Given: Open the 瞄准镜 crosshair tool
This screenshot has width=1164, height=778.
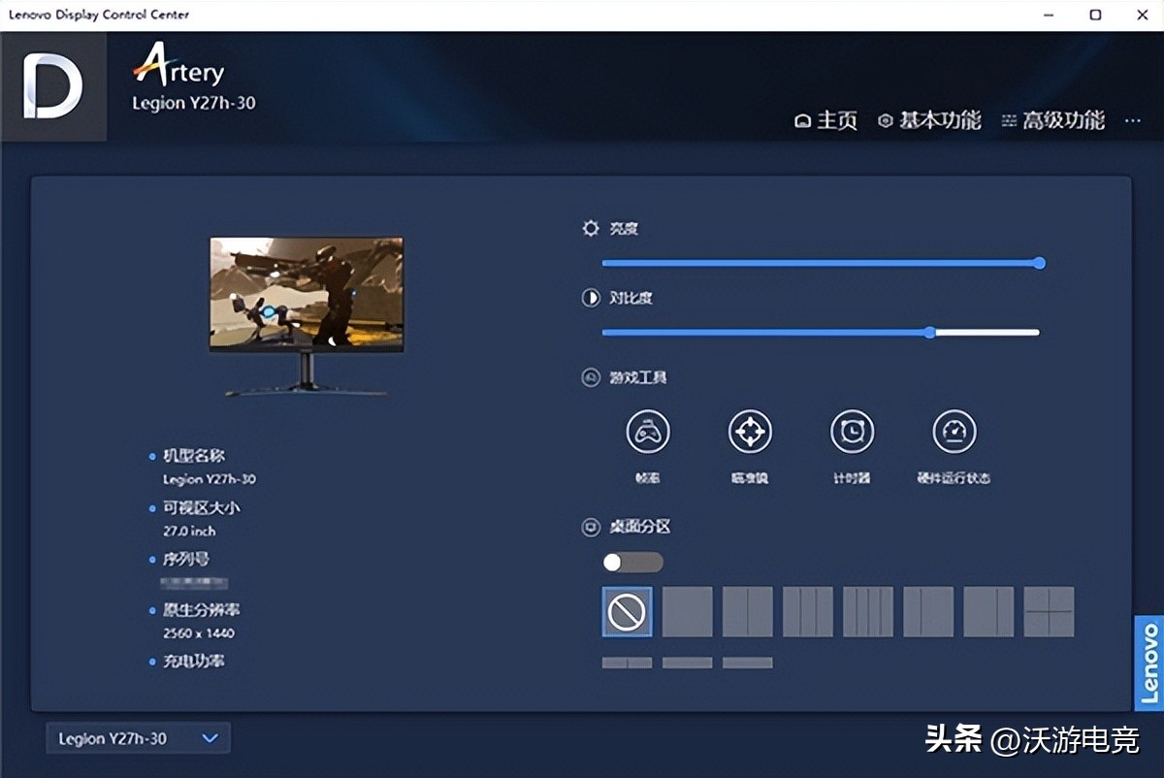Looking at the screenshot, I should point(750,432).
